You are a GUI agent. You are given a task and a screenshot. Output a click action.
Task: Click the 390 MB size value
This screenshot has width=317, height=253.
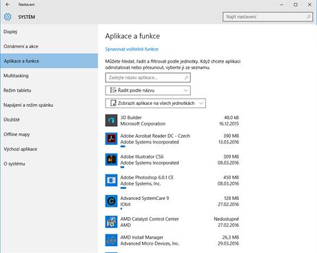(x=231, y=136)
